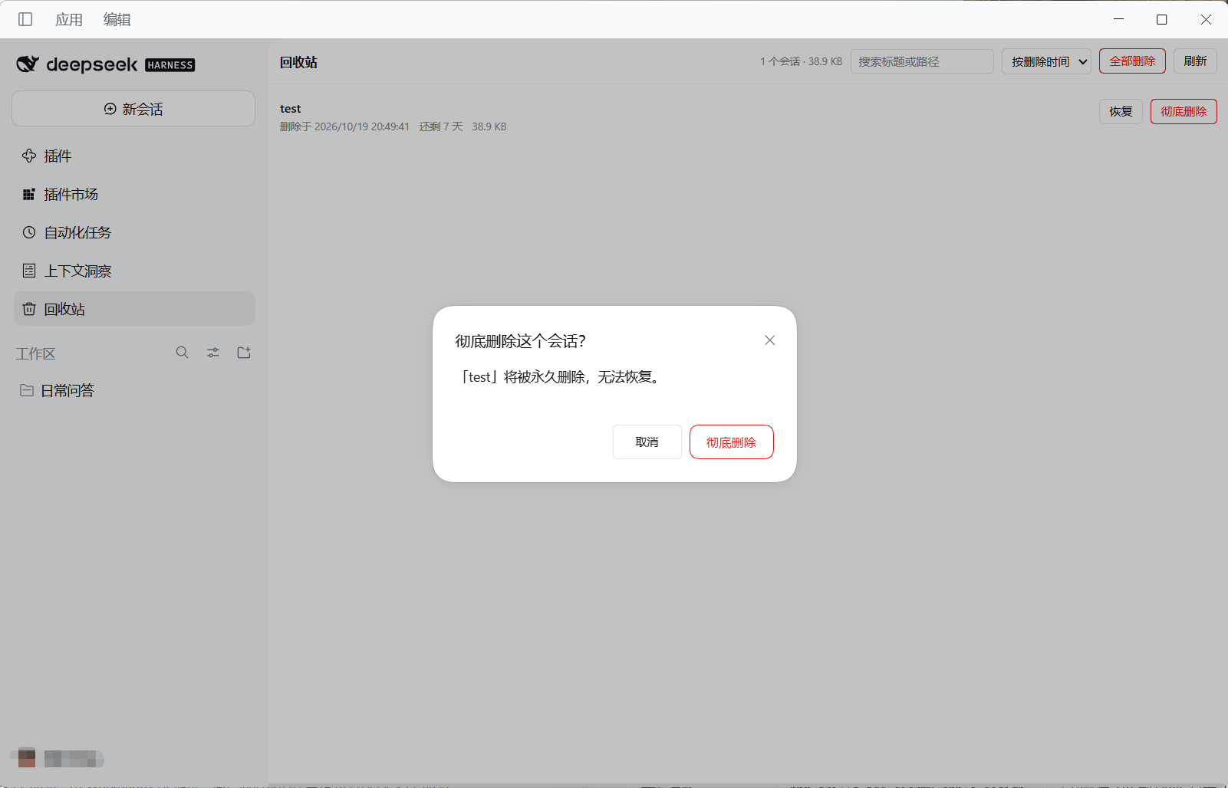This screenshot has height=788, width=1228.
Task: Select 回收站 in the sidebar
Action: [x=134, y=309]
